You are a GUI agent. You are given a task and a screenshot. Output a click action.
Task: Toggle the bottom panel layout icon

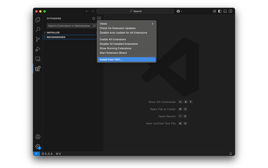(225, 11)
